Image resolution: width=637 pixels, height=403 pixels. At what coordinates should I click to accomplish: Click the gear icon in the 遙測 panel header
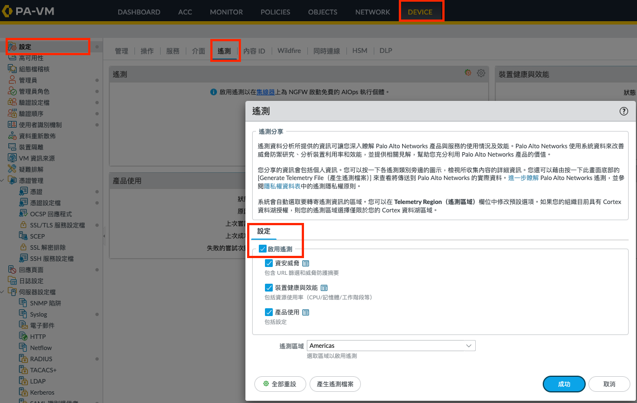click(x=481, y=73)
